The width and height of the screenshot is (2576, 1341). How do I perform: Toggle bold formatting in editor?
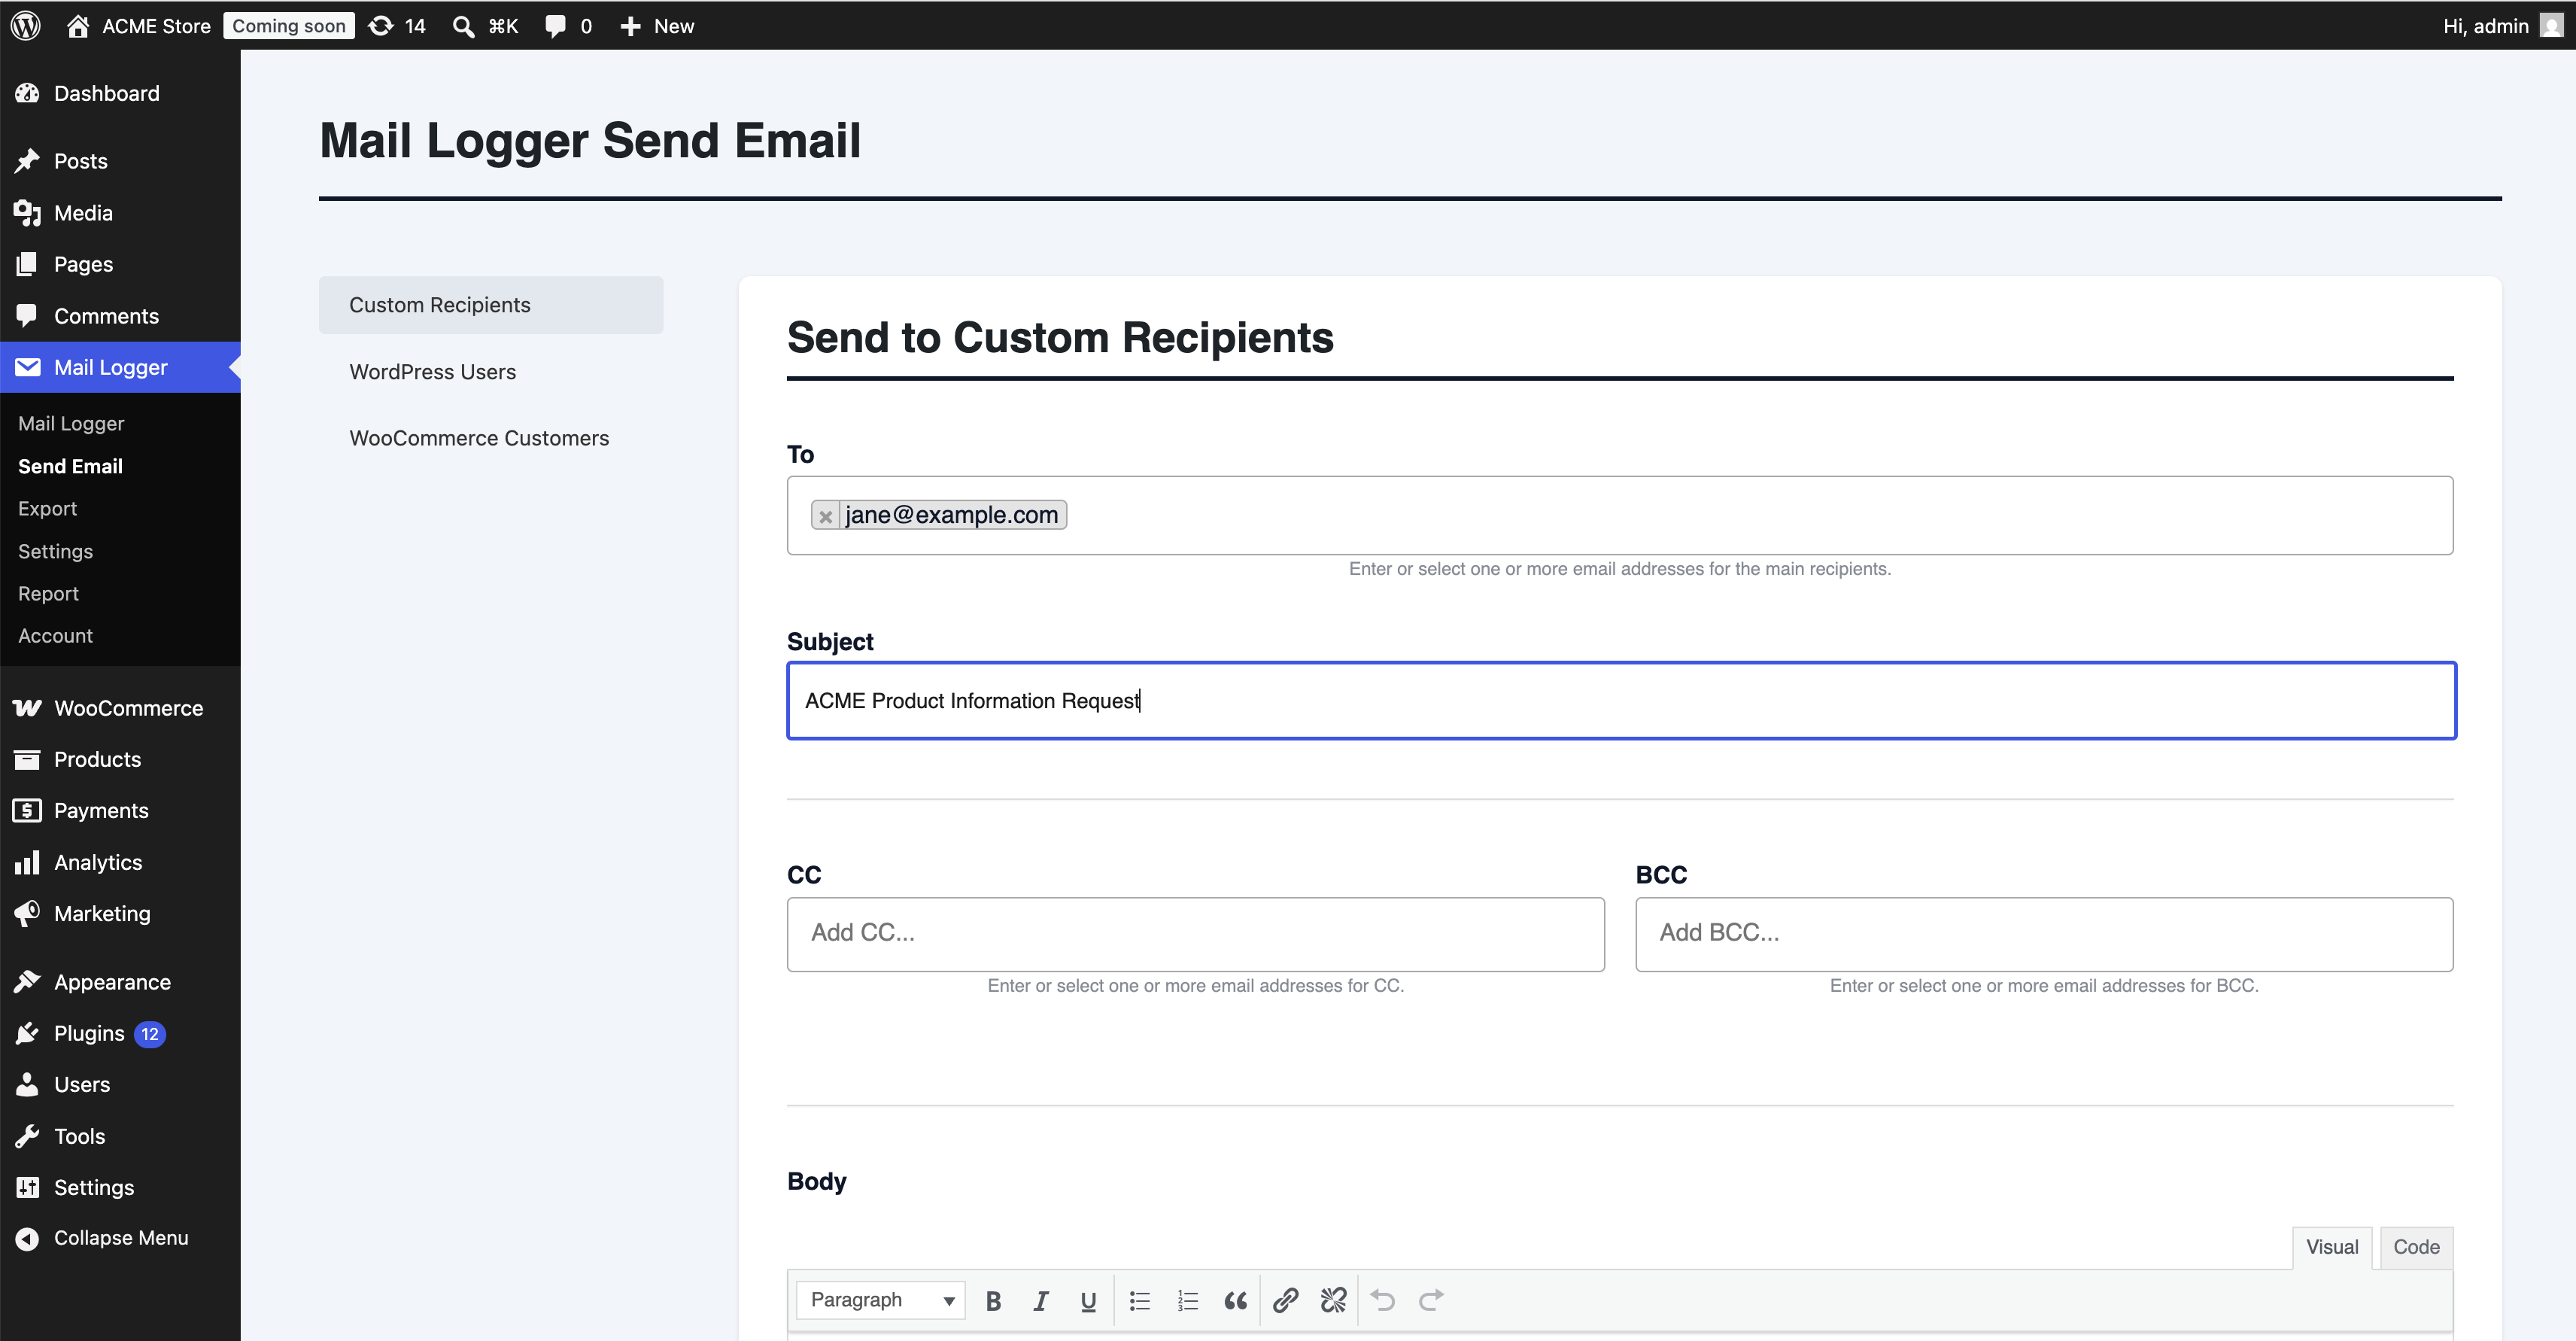point(993,1300)
